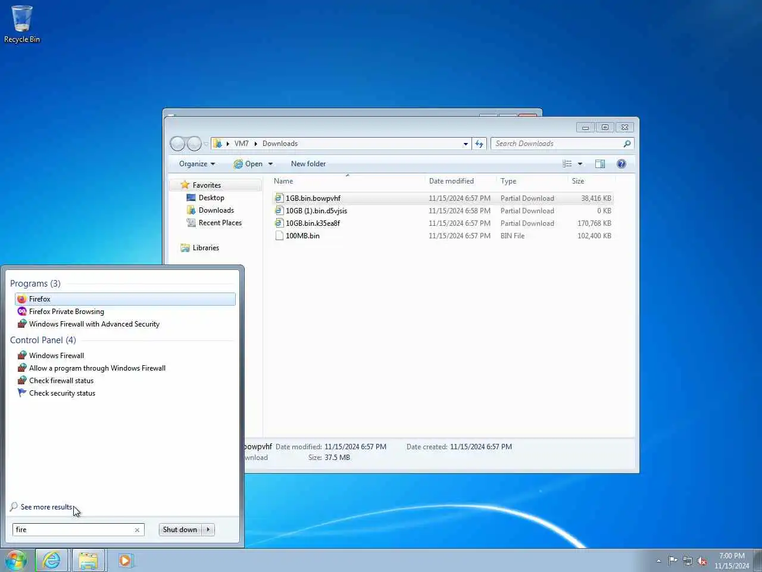
Task: Open recent pages dropdown in Explorer
Action: click(206, 144)
